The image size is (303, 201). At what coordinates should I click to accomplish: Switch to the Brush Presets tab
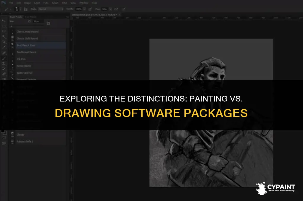(x=16, y=17)
